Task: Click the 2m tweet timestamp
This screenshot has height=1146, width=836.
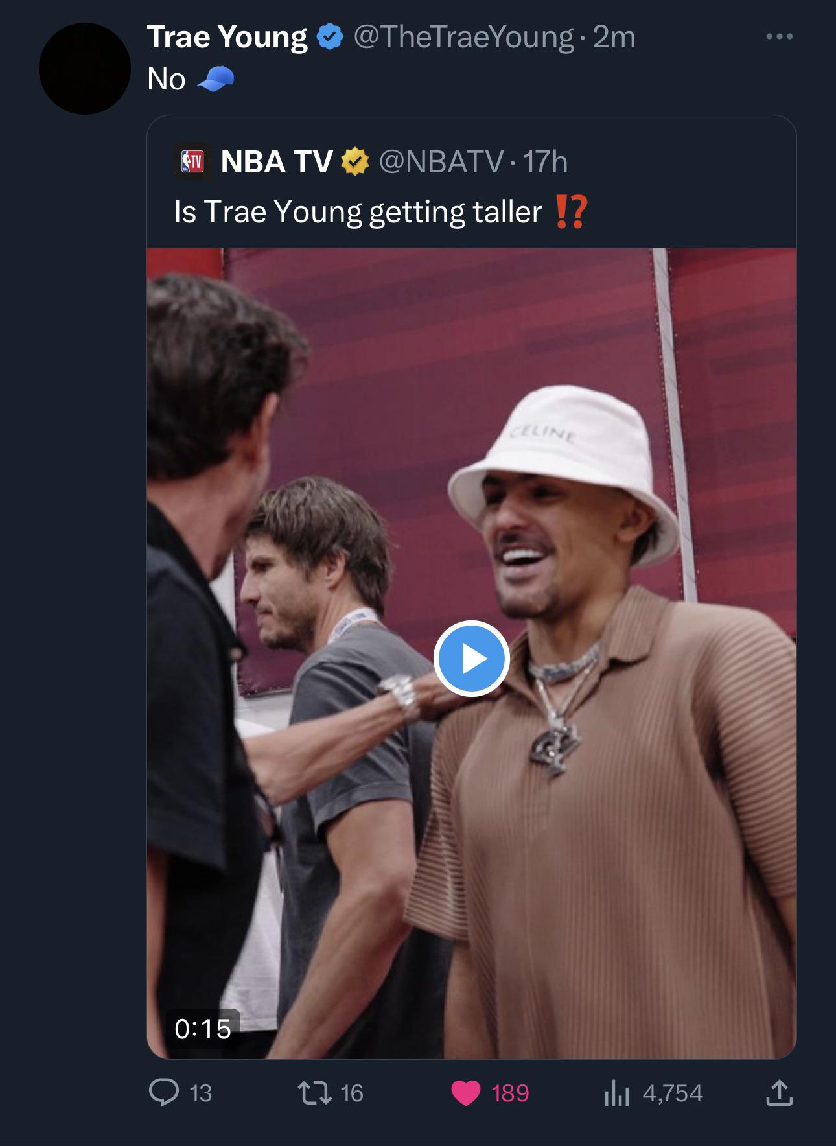Action: [614, 37]
